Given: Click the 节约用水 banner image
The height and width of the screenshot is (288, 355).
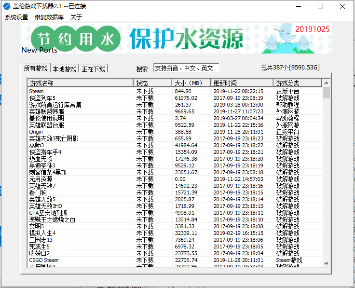Looking at the screenshot, I should (176, 38).
